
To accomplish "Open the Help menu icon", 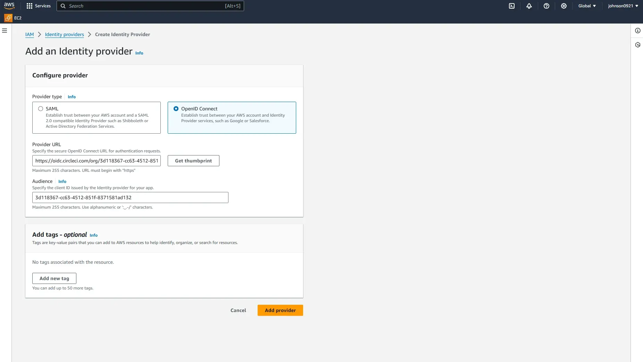I will point(546,6).
